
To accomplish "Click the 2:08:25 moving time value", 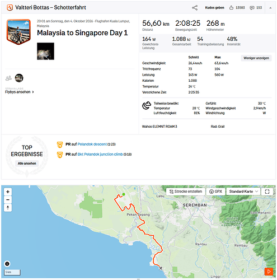I will point(187,24).
